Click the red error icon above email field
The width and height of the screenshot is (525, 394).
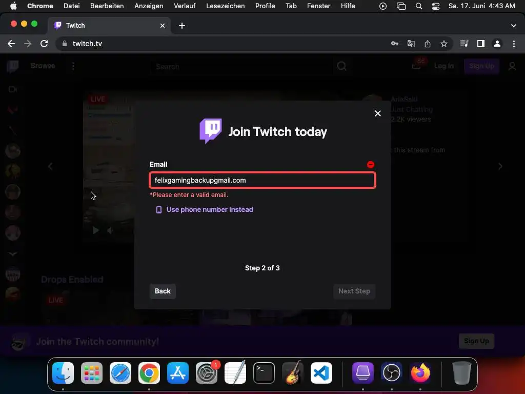(x=371, y=165)
